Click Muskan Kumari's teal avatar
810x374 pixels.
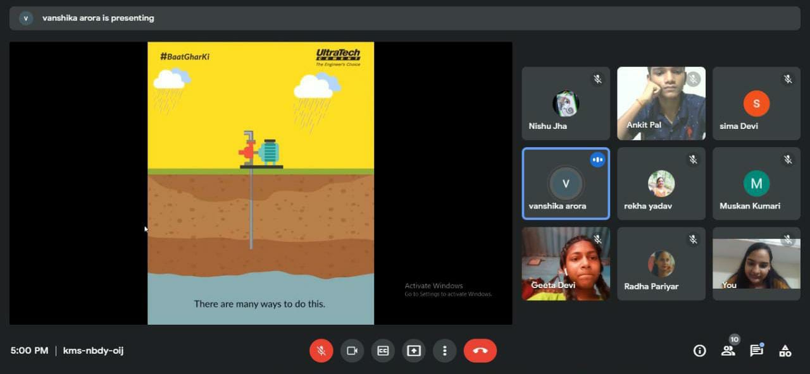click(756, 184)
